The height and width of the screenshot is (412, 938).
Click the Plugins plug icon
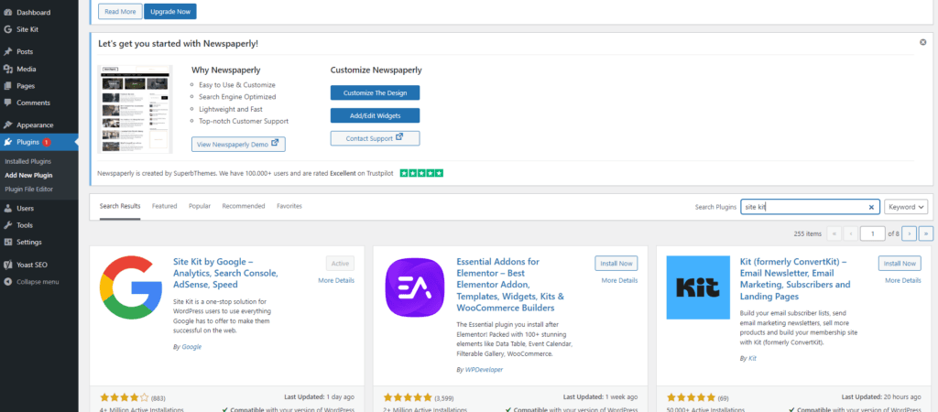7,142
